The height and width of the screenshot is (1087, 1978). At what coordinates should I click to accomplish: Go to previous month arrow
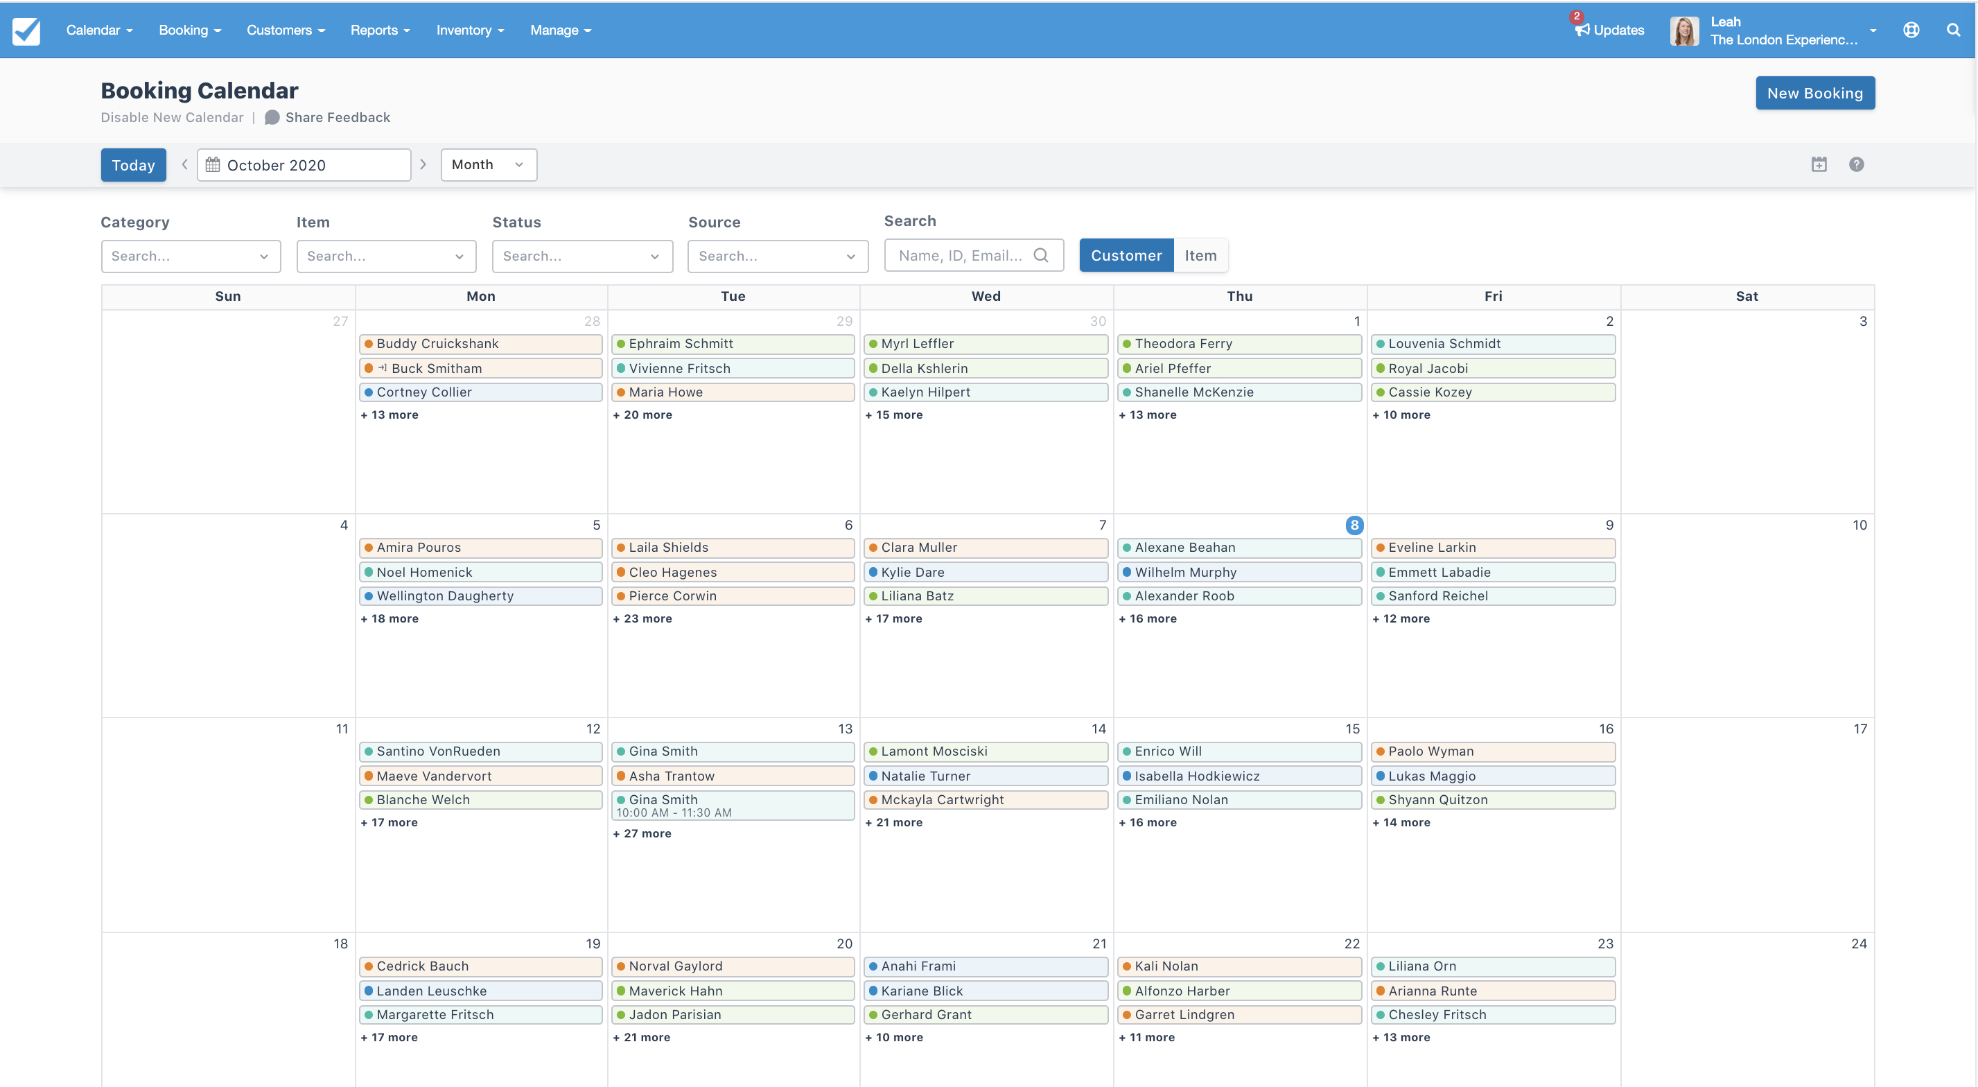(184, 164)
